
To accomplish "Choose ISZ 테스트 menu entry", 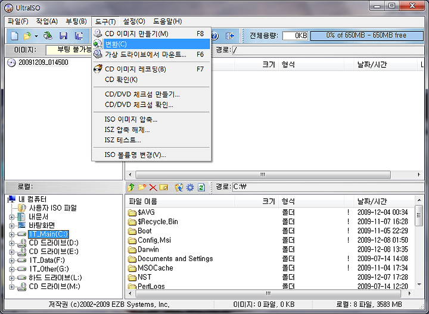I will click(x=151, y=140).
